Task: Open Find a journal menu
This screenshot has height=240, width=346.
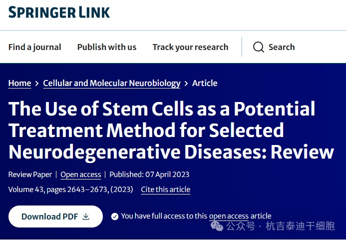Action: [34, 47]
